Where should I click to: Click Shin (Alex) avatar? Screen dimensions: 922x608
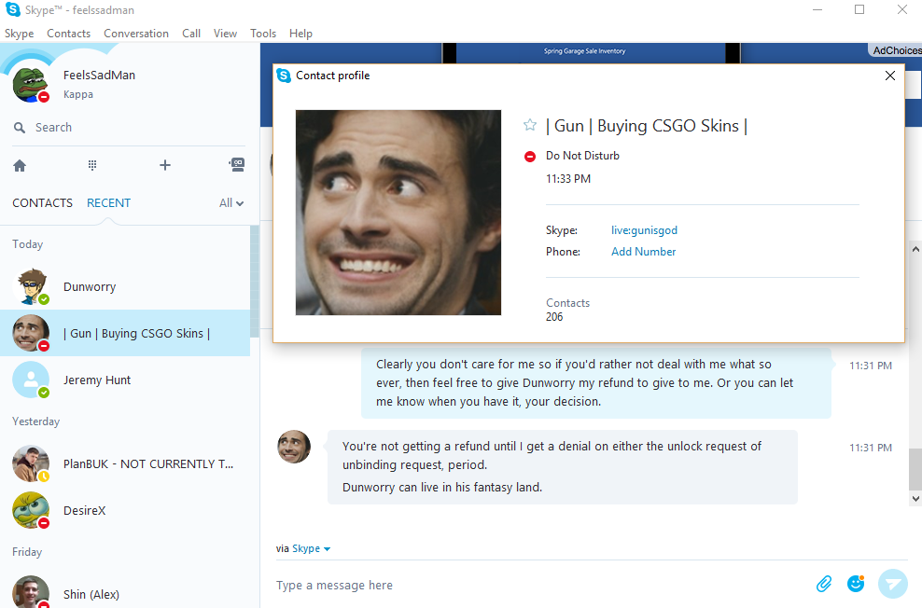coord(31,591)
